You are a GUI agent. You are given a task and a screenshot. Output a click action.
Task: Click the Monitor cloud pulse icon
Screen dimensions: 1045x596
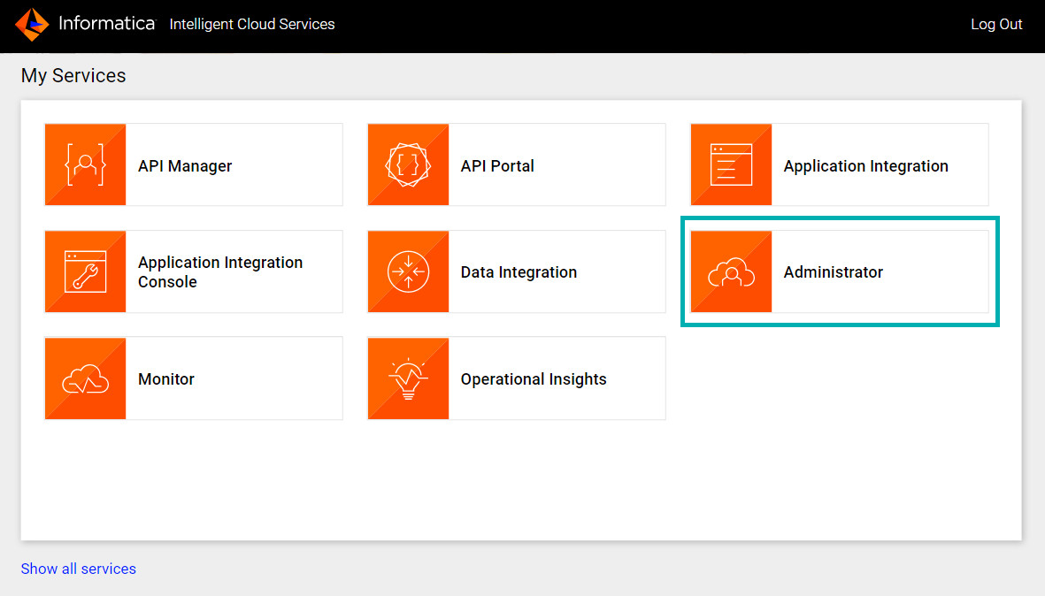pos(85,378)
